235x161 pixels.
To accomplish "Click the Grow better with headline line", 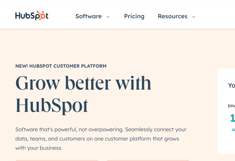I will pos(83,83).
